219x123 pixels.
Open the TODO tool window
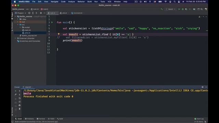click(51, 119)
